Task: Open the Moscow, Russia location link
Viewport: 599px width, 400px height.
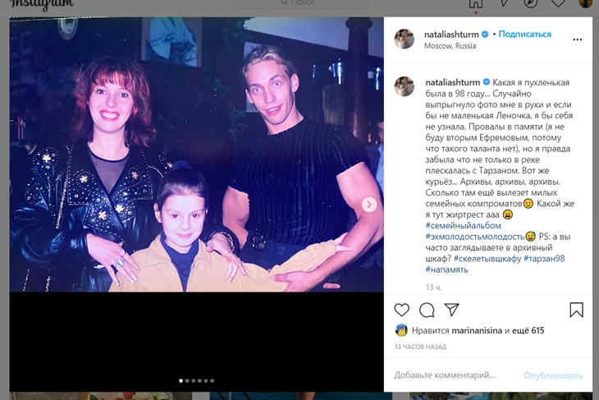Action: pyautogui.click(x=450, y=46)
